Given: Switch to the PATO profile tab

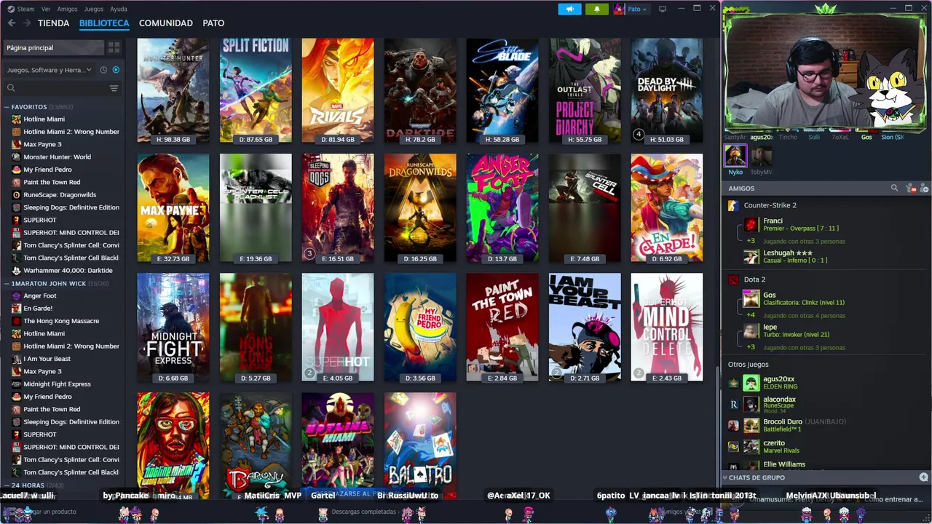Looking at the screenshot, I should pos(213,23).
